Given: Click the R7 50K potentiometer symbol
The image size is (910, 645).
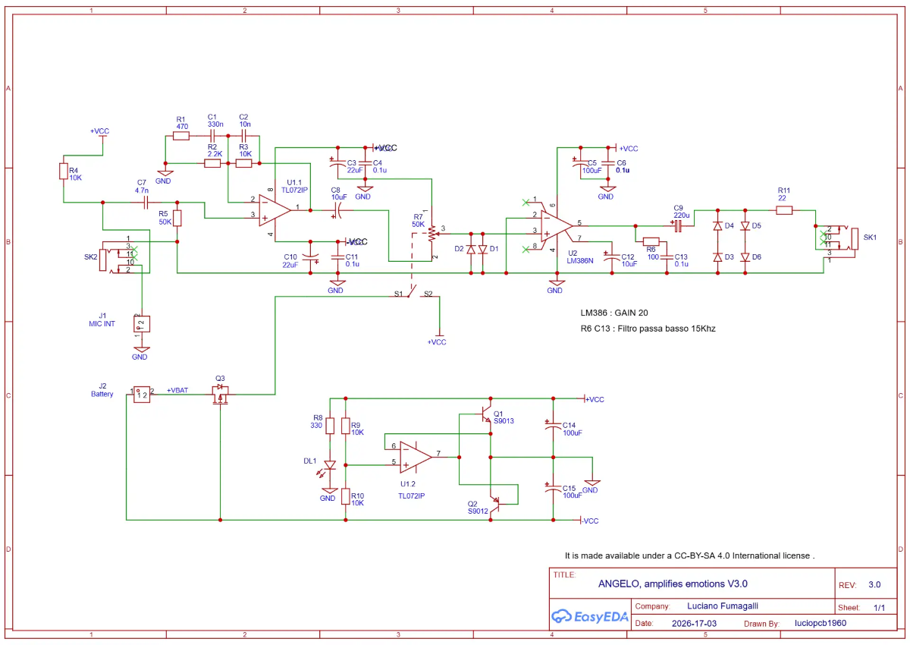Looking at the screenshot, I should [433, 233].
